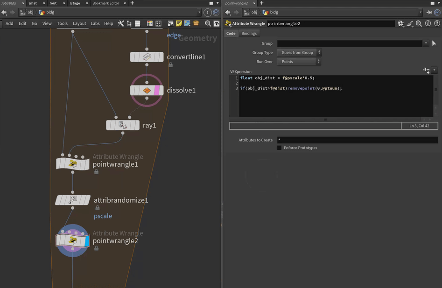442x288 pixels.
Task: Add a new pane tab with plus button
Action: click(x=132, y=3)
